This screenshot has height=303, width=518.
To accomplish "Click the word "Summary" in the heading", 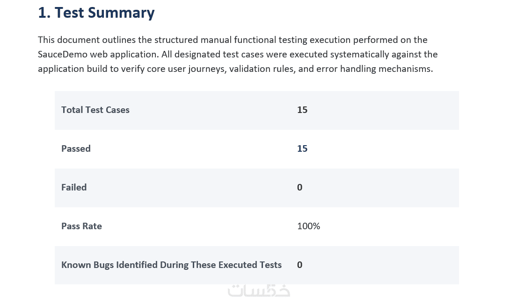I will coord(121,13).
